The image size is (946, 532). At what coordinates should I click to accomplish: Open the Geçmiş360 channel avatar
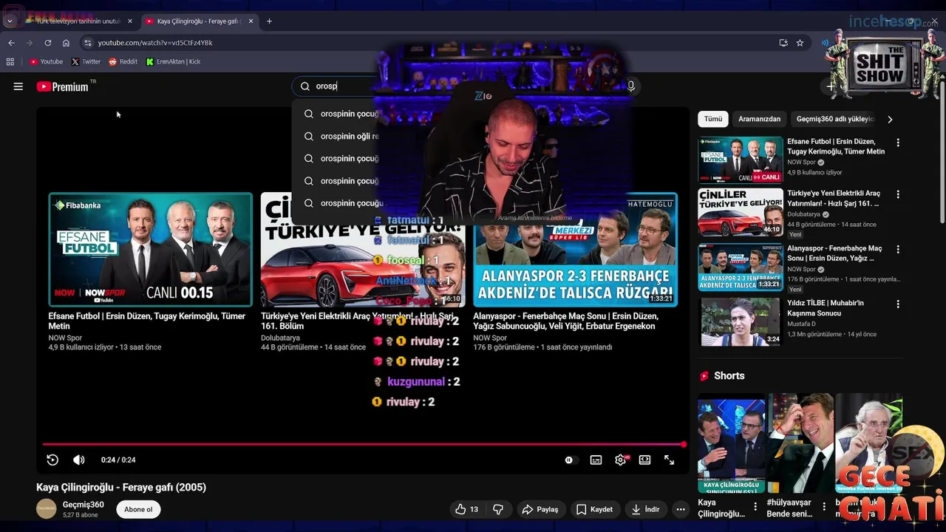pos(47,508)
